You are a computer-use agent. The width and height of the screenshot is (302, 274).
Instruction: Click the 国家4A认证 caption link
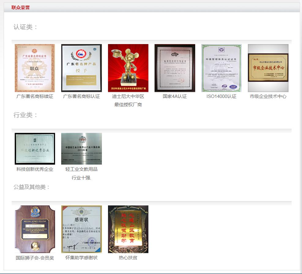(x=175, y=96)
